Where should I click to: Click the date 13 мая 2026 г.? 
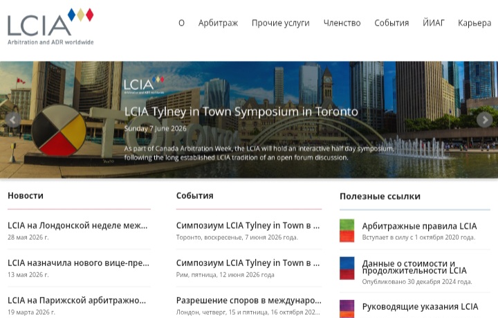coord(28,275)
